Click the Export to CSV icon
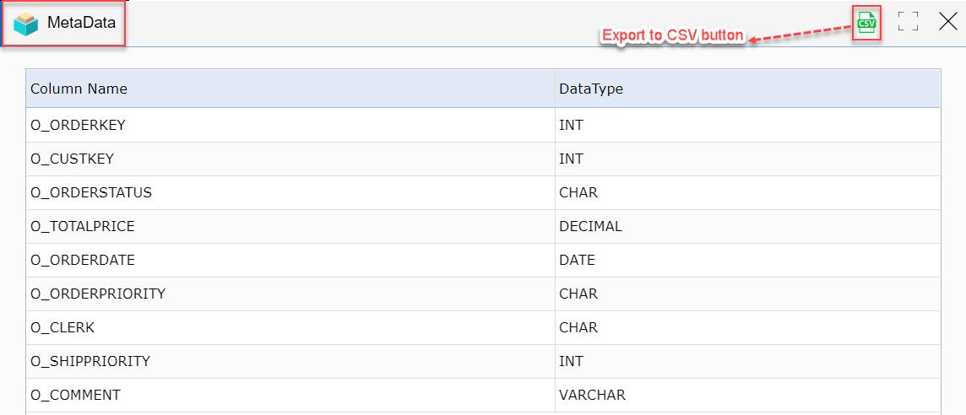Image resolution: width=966 pixels, height=415 pixels. (866, 23)
